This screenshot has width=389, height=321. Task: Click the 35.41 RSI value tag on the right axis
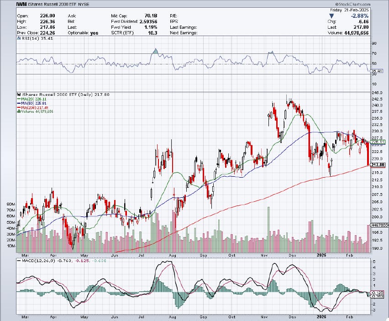click(x=377, y=71)
